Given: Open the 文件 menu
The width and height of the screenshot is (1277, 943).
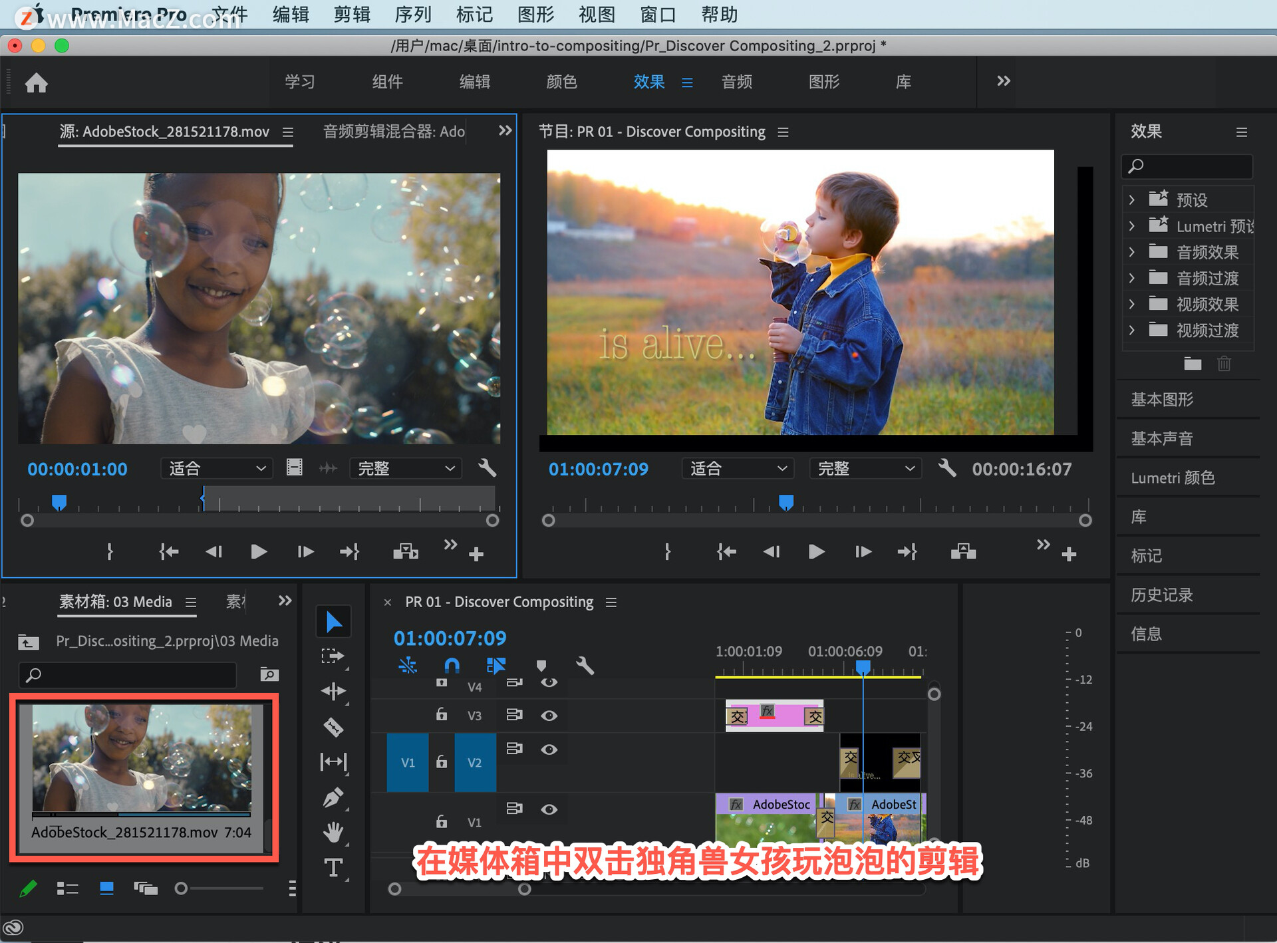Looking at the screenshot, I should (x=229, y=14).
